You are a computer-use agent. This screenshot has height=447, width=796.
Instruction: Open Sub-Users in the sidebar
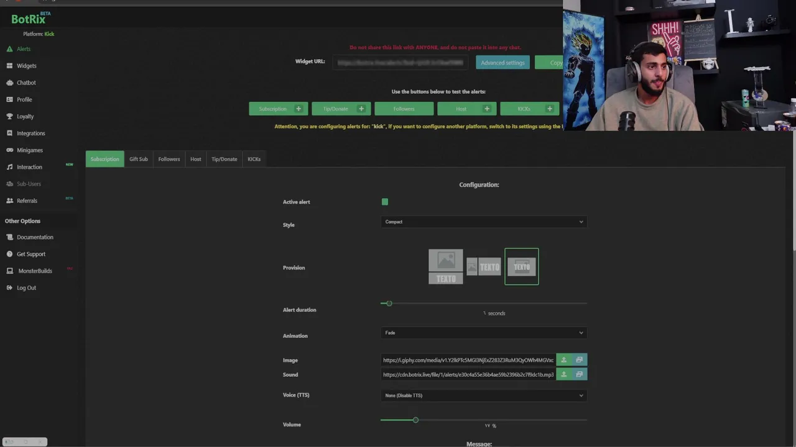click(29, 184)
